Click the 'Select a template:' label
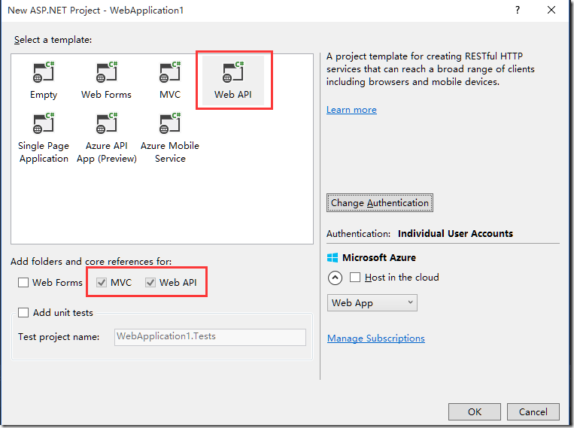 53,40
